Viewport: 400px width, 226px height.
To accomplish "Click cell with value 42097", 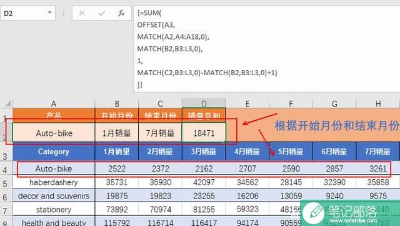I will 204,182.
